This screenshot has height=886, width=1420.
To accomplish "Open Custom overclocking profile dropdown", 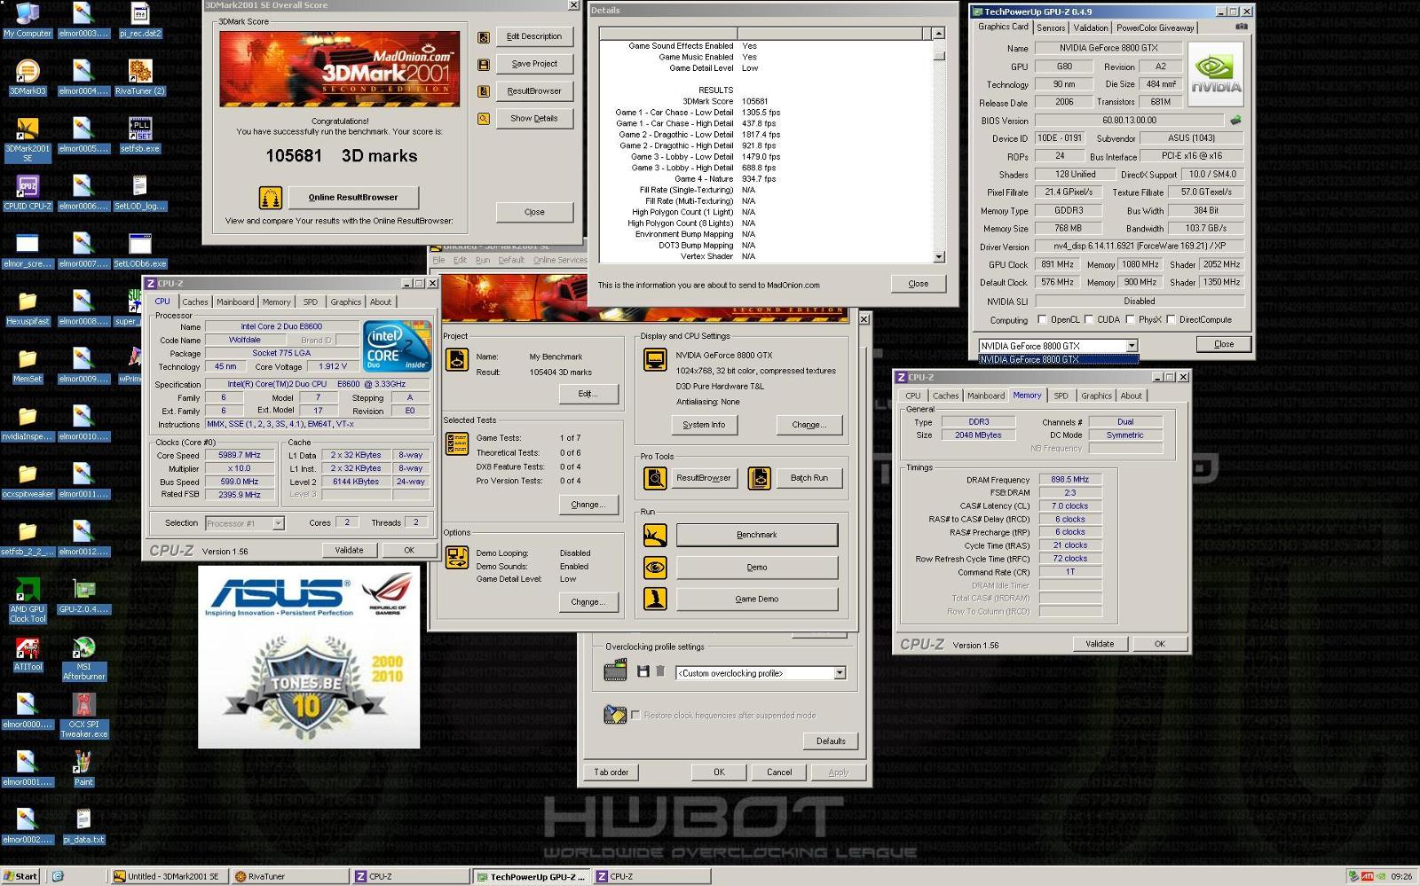I will click(840, 673).
